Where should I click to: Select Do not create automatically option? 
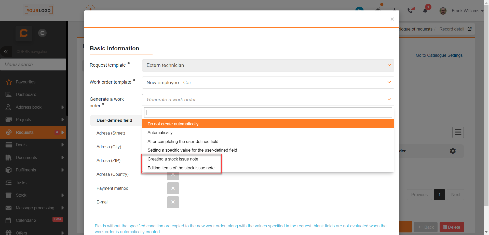pos(268,124)
